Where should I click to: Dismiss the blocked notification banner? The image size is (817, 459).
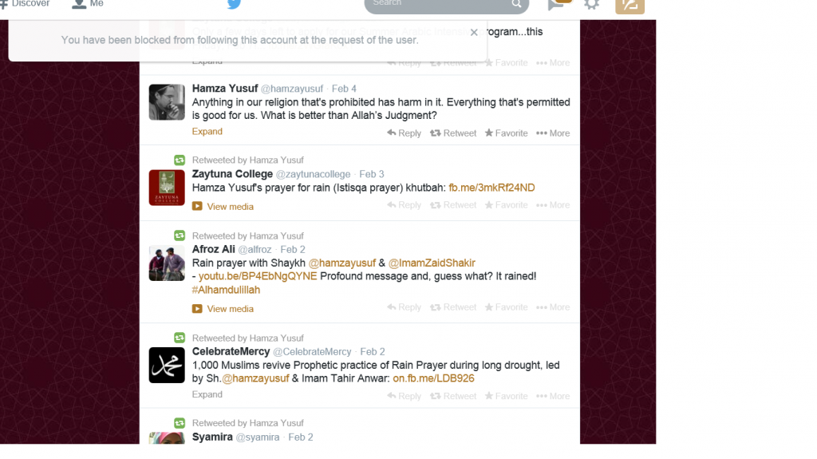click(474, 33)
